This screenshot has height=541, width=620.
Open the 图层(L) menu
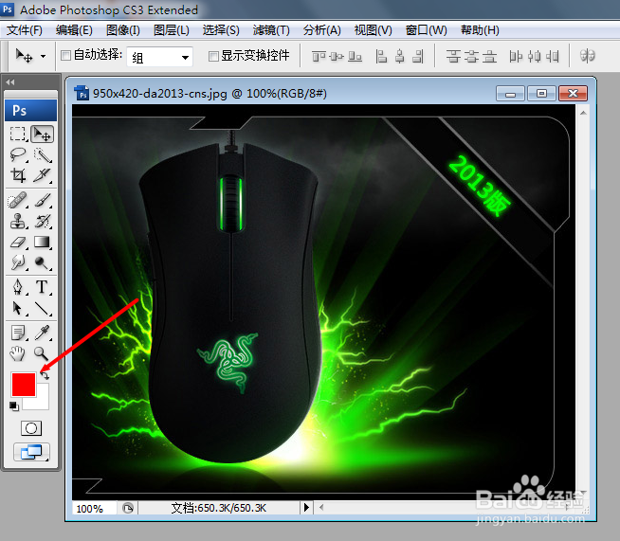click(172, 30)
